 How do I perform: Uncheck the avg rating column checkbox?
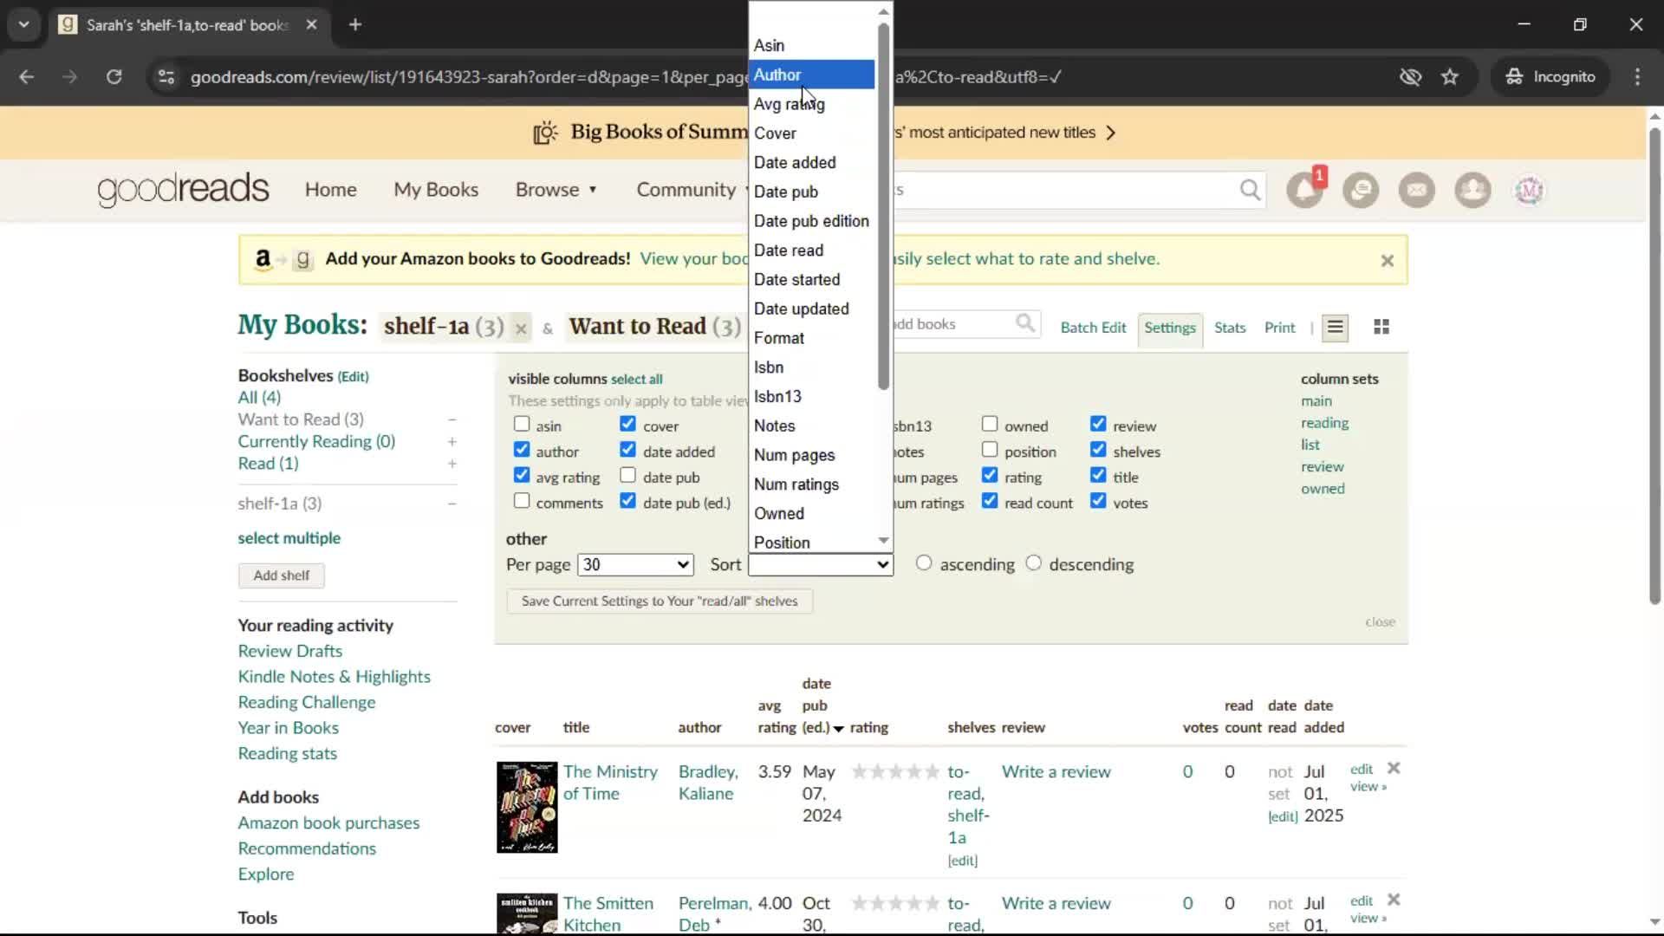(x=522, y=475)
